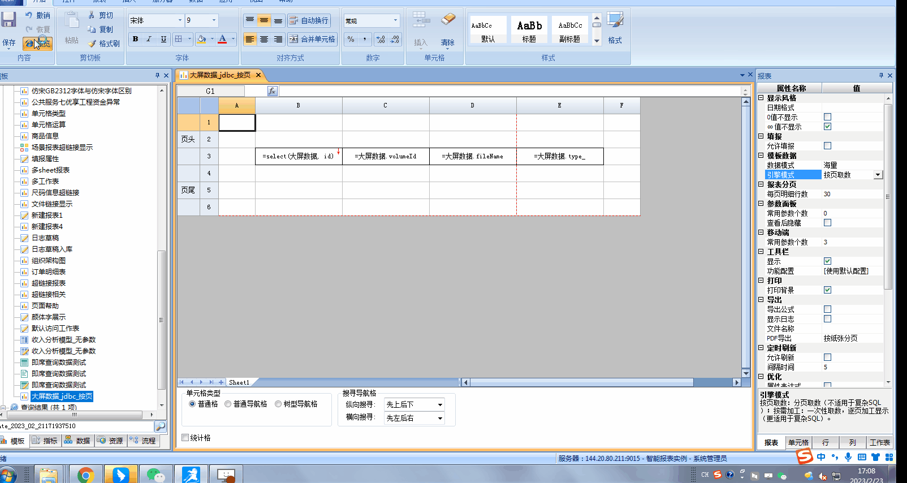Switch to the 单元格 properties tab
Viewport: 907px width, 483px height.
[x=798, y=442]
